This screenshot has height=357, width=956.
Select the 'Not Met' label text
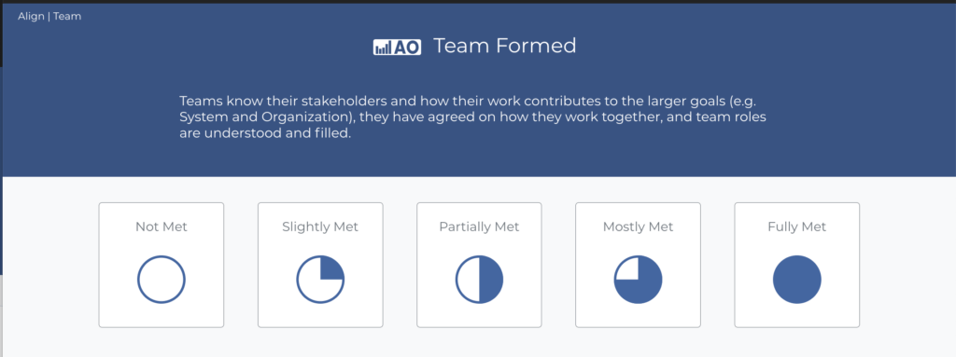tap(162, 227)
